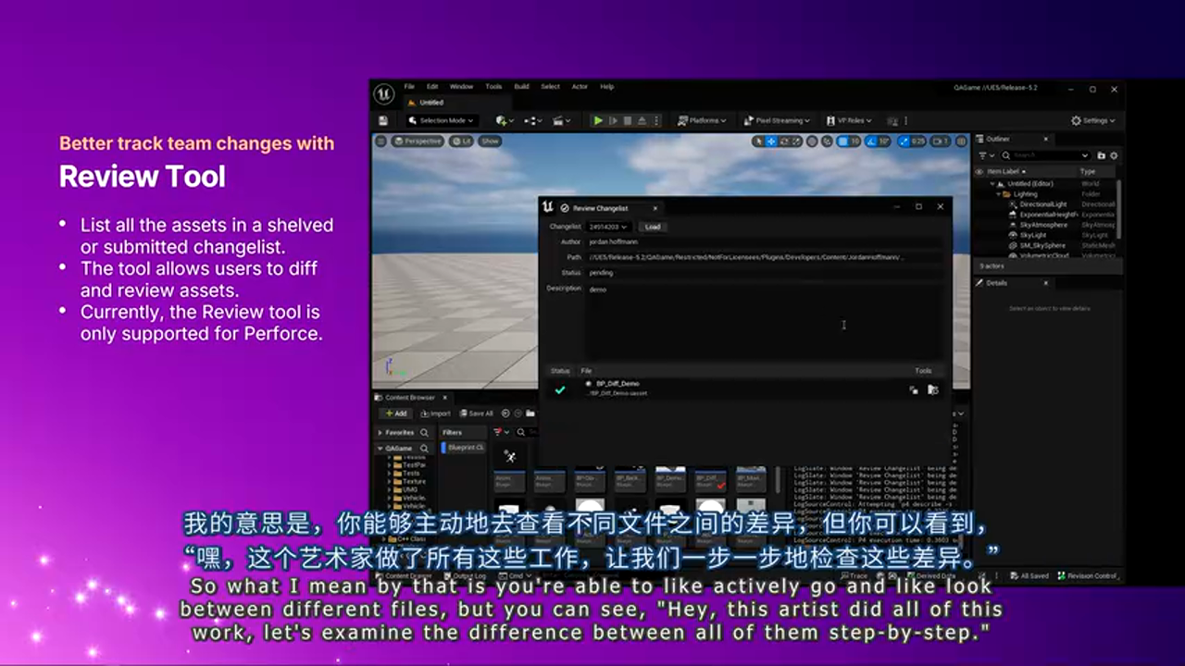Toggle visibility eye in Outliner header

[x=979, y=171]
